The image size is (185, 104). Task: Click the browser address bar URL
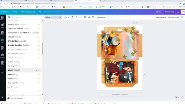coord(34,3)
